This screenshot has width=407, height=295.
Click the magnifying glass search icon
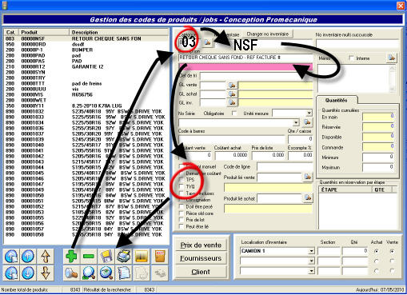pos(89,273)
